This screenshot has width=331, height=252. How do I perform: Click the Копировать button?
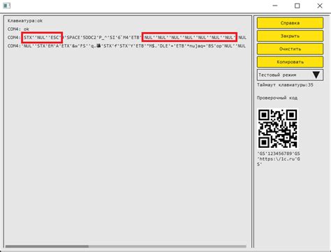(290, 62)
